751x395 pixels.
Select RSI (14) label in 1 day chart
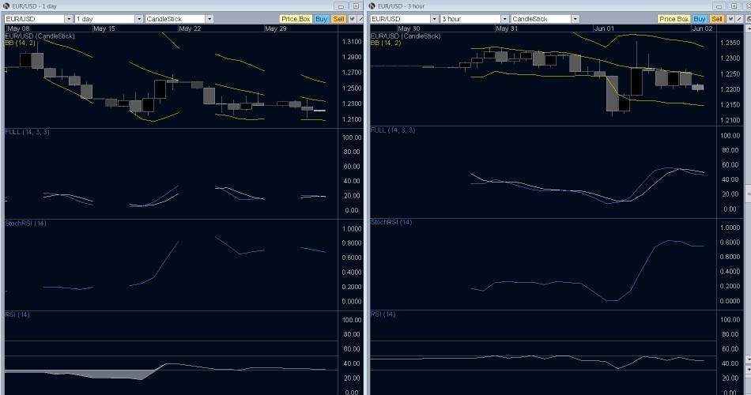click(x=17, y=314)
